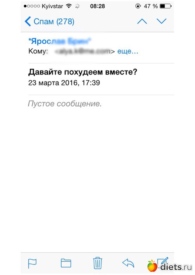Delete the email with the trash icon
Image resolution: width=195 pixels, height=275 pixels.
[x=97, y=263]
